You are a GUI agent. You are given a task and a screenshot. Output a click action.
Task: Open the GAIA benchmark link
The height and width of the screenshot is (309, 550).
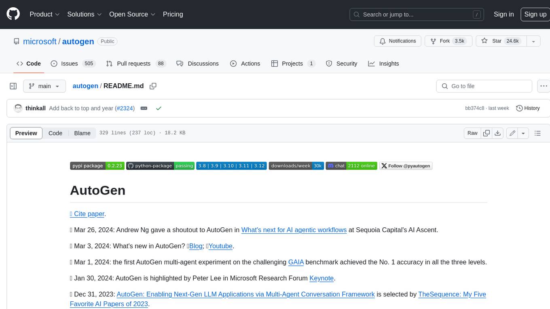coord(296,262)
